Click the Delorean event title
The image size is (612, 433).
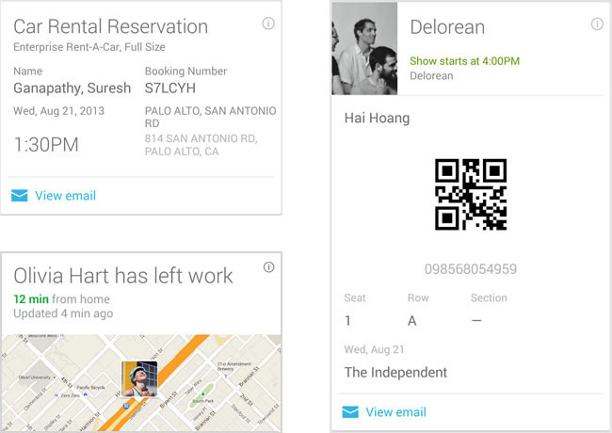click(447, 27)
